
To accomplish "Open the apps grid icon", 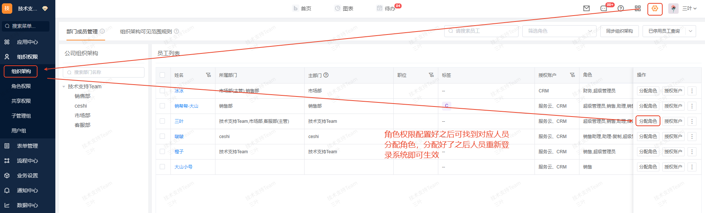I will 638,9.
